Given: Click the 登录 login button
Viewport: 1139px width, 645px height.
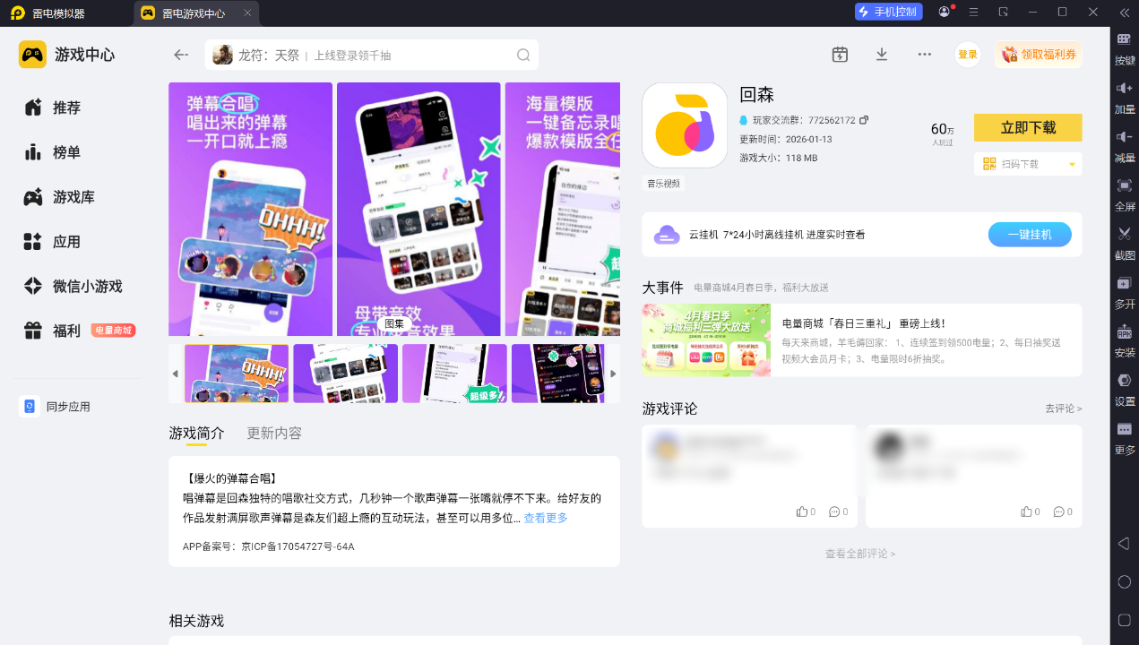Looking at the screenshot, I should pos(968,55).
